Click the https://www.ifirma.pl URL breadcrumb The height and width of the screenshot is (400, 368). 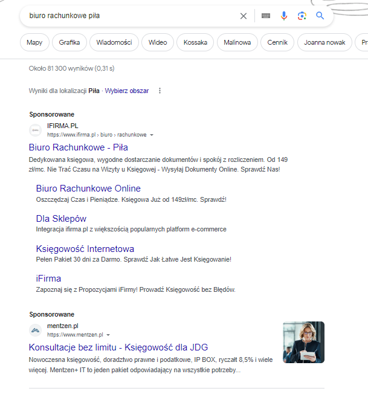(97, 135)
